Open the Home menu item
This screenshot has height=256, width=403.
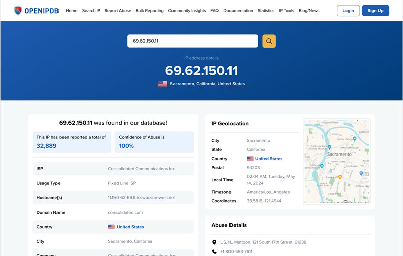pyautogui.click(x=72, y=11)
